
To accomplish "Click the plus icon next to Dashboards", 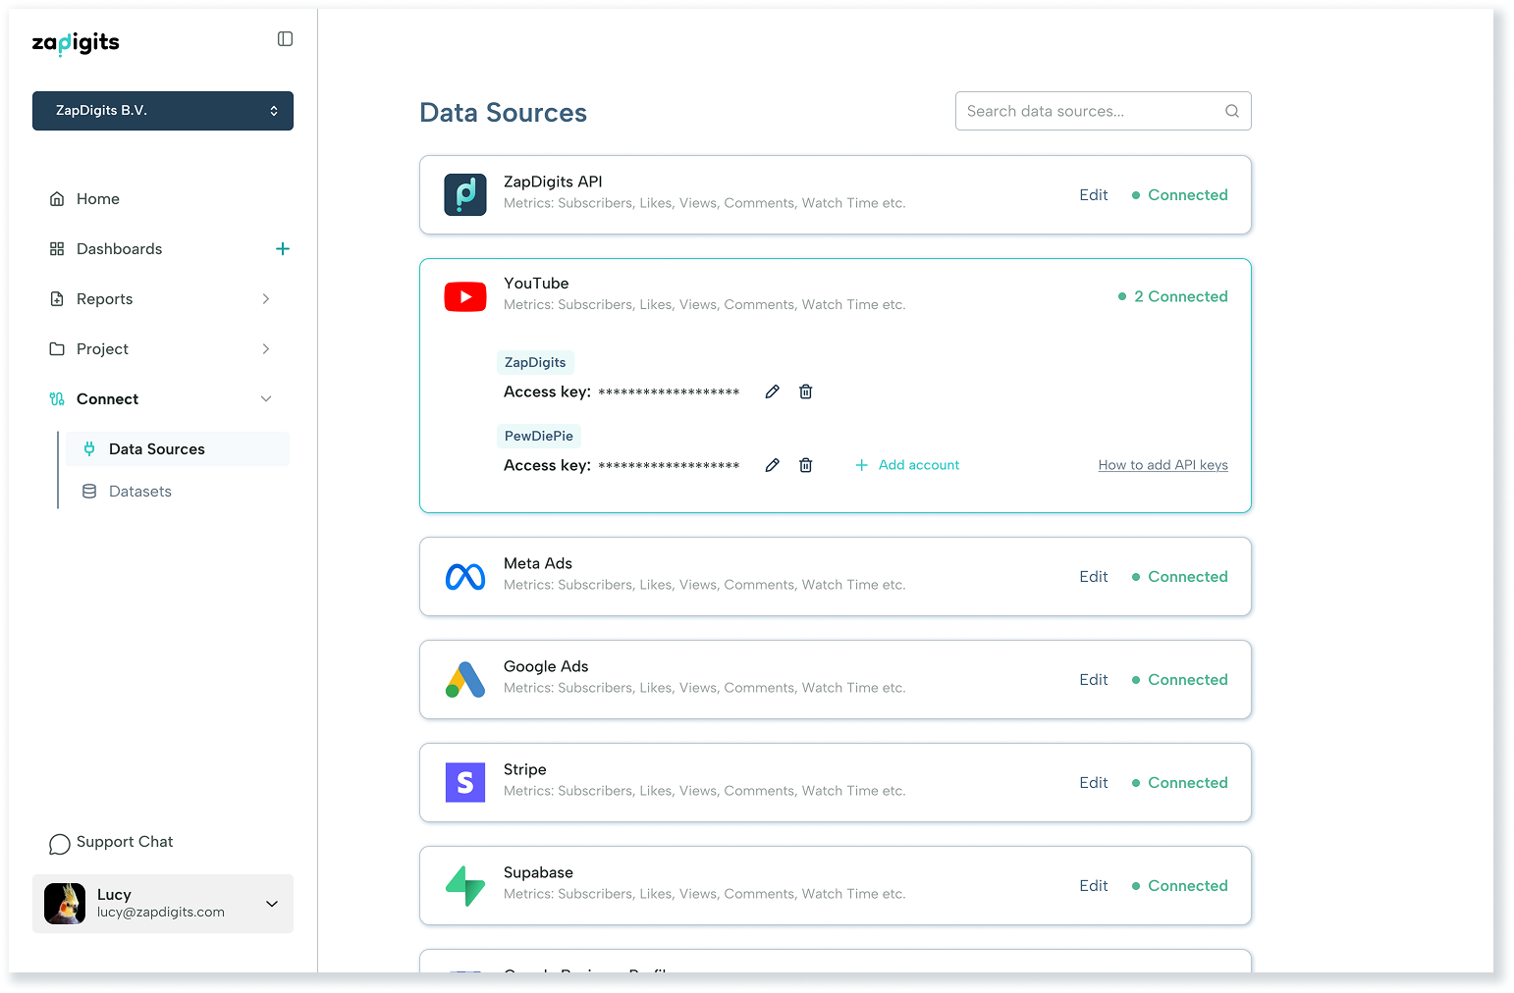I will 283,249.
